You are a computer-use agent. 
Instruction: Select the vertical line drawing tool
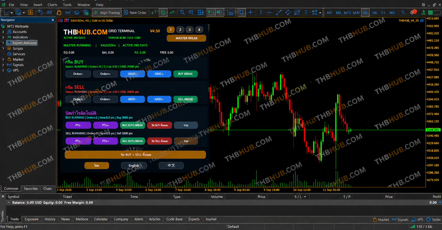[261, 12]
